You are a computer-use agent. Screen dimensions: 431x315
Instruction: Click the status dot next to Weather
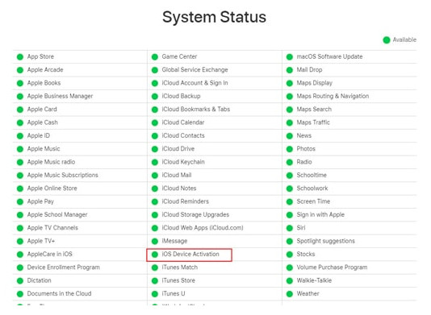tap(290, 294)
